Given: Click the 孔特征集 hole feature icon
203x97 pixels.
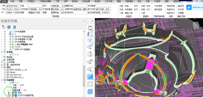Looking at the screenshot, I should point(5,60).
